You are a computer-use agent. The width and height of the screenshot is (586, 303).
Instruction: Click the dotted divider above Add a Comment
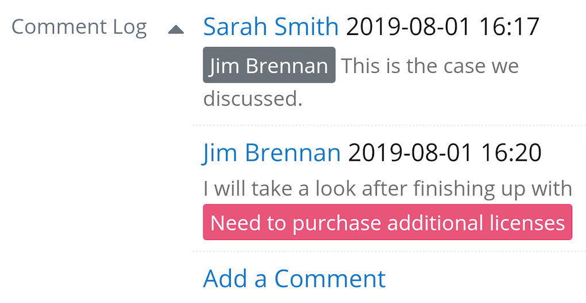pos(388,251)
